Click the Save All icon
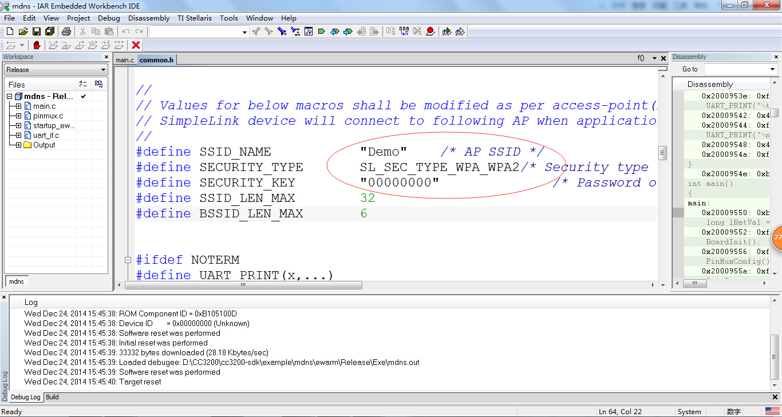782x417 pixels. pyautogui.click(x=50, y=31)
